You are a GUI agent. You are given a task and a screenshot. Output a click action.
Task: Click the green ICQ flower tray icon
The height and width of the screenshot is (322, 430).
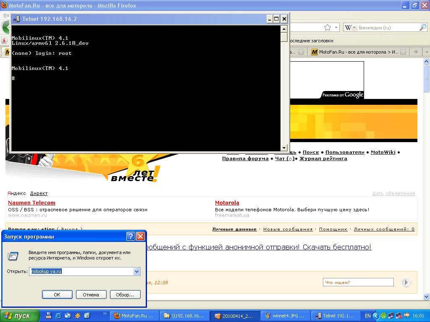(x=383, y=316)
